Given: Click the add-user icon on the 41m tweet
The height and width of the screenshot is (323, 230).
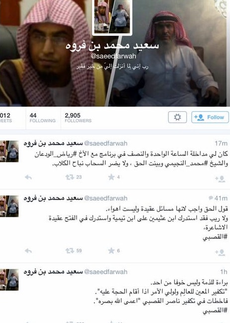Looking at the screenshot, I should click(x=220, y=252).
